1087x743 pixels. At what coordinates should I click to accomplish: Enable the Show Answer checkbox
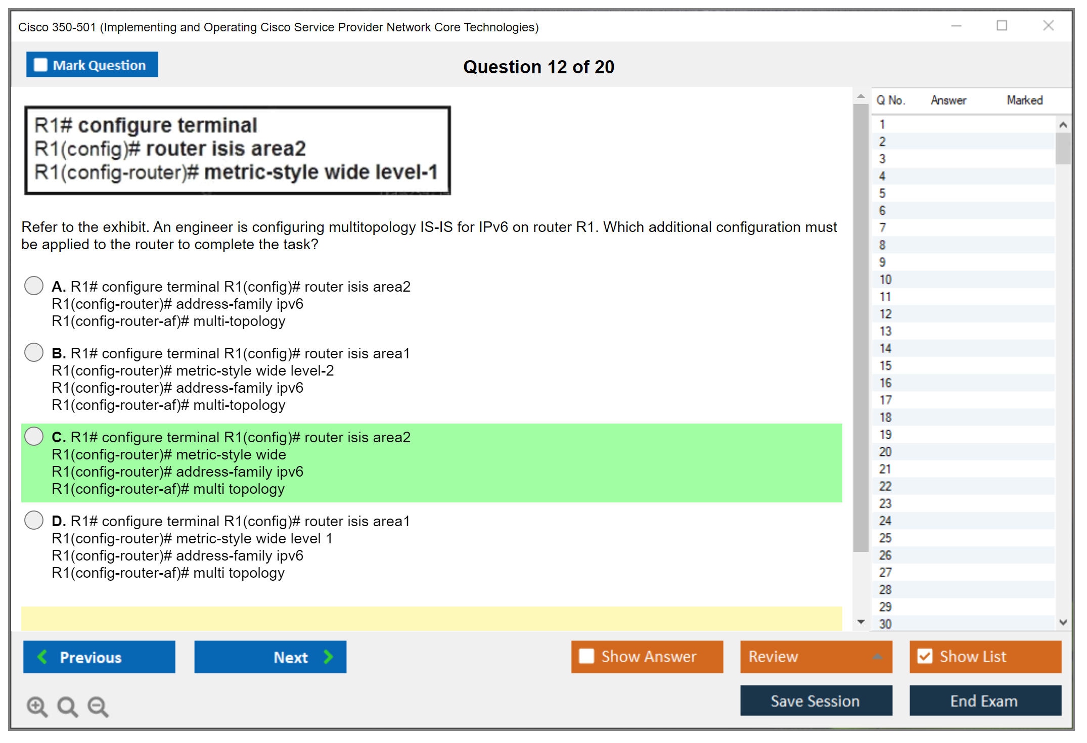586,656
